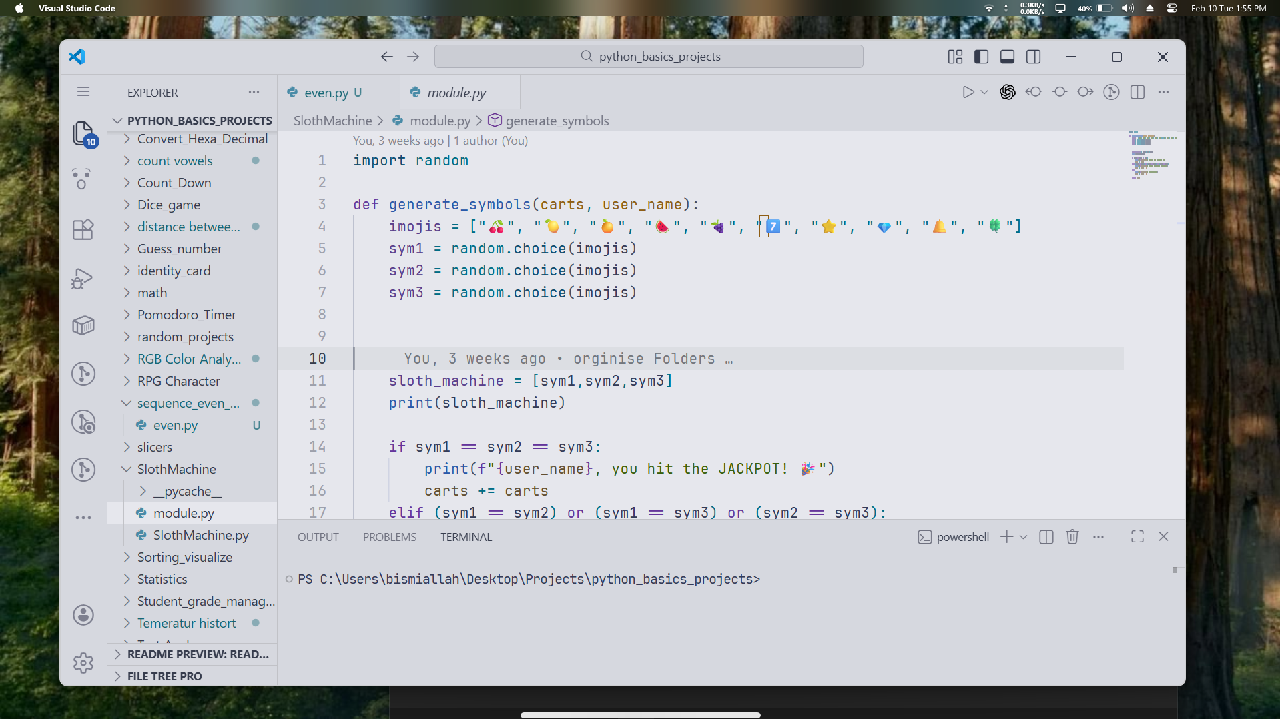1280x719 pixels.
Task: Open editor More Actions ellipsis
Action: pos(1164,92)
